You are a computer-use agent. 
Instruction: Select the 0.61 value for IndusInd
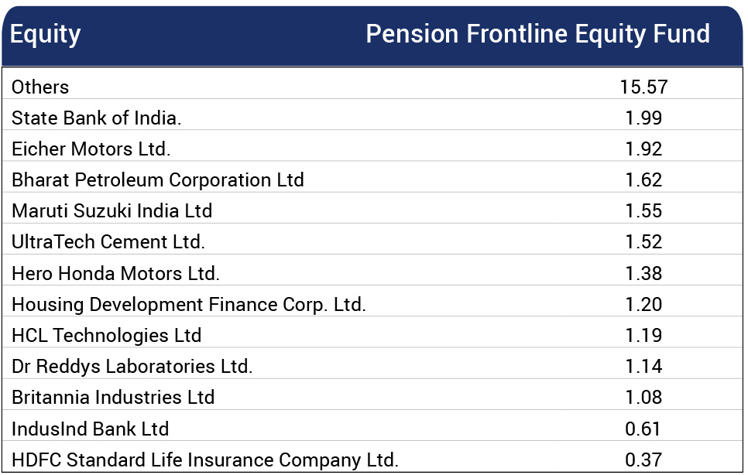643,429
